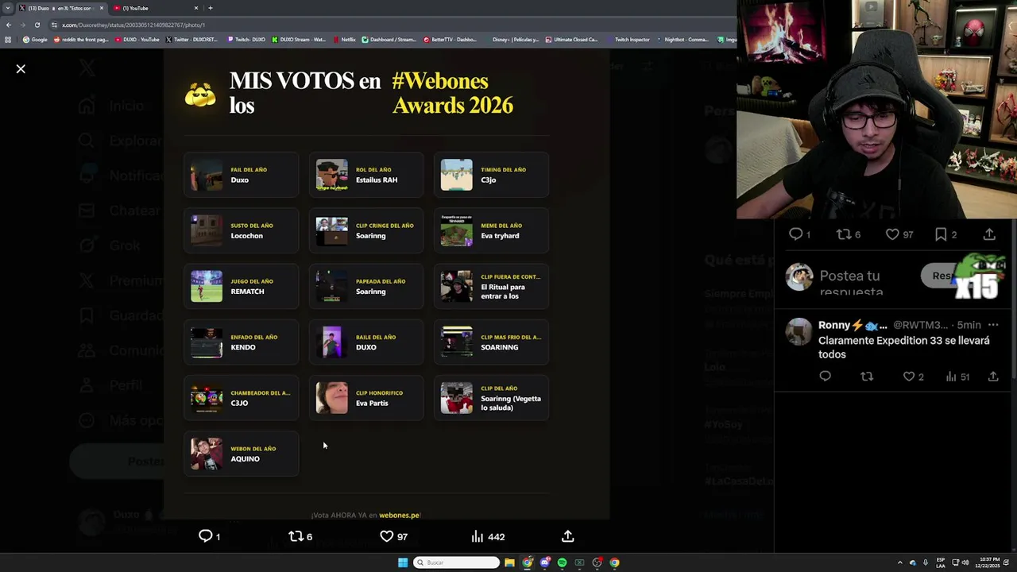Click the reply icon below the photo

pyautogui.click(x=205, y=536)
